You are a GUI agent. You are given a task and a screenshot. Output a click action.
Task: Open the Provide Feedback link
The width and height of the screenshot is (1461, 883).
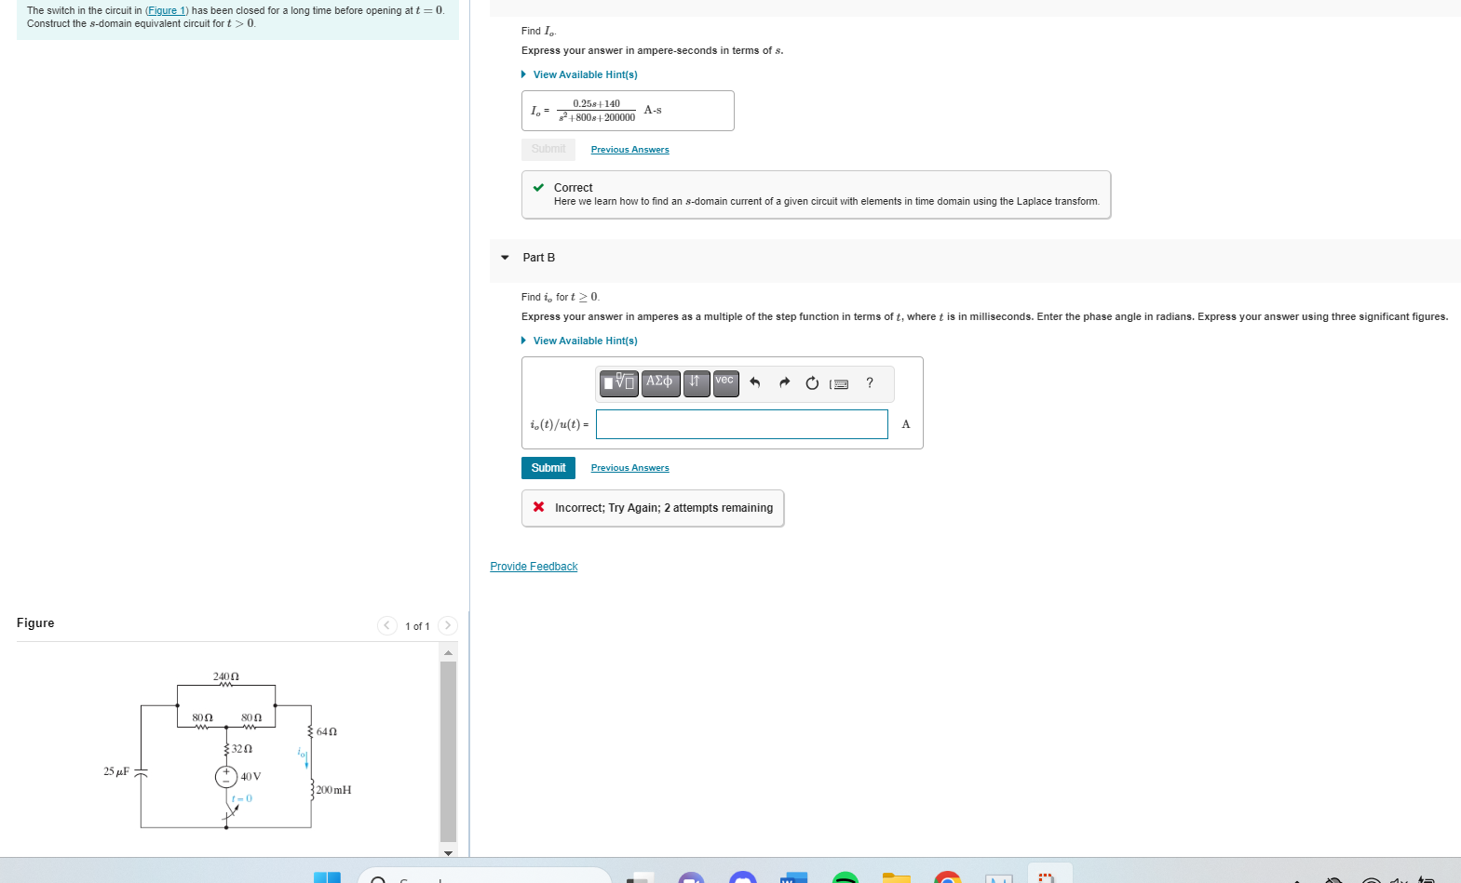pyautogui.click(x=534, y=567)
